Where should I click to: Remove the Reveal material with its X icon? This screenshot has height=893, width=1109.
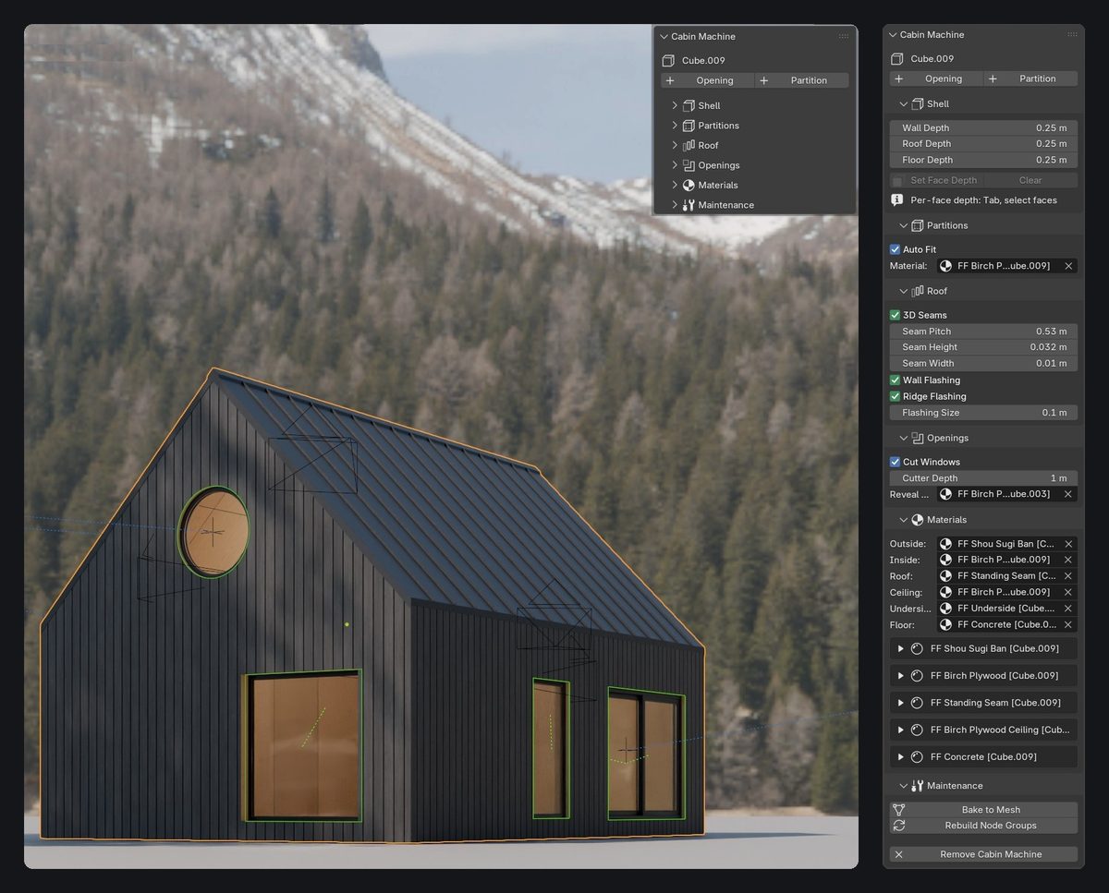pos(1068,494)
